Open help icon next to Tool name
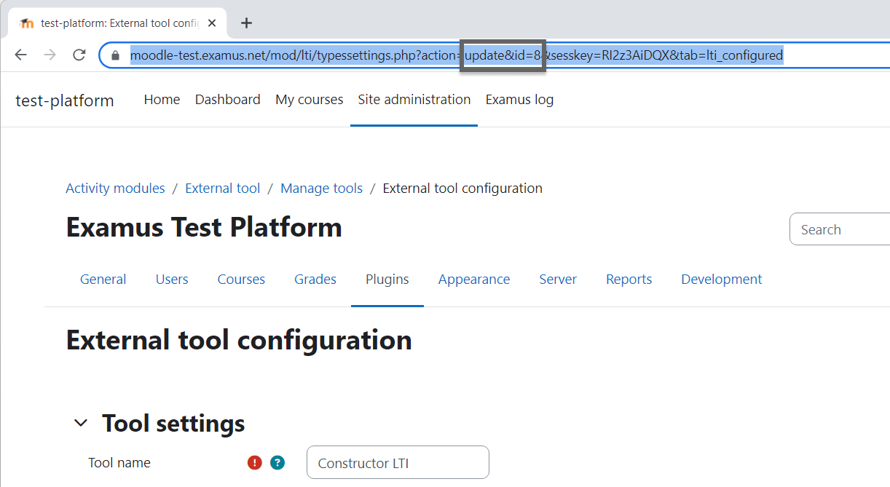 (x=277, y=462)
